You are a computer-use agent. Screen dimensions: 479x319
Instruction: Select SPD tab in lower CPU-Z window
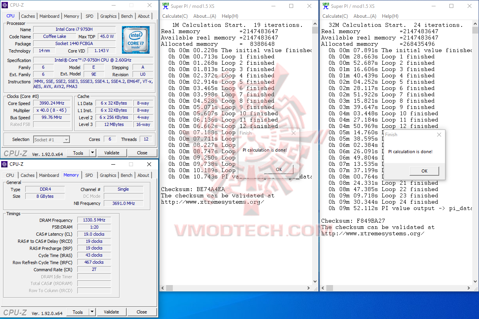(x=89, y=175)
